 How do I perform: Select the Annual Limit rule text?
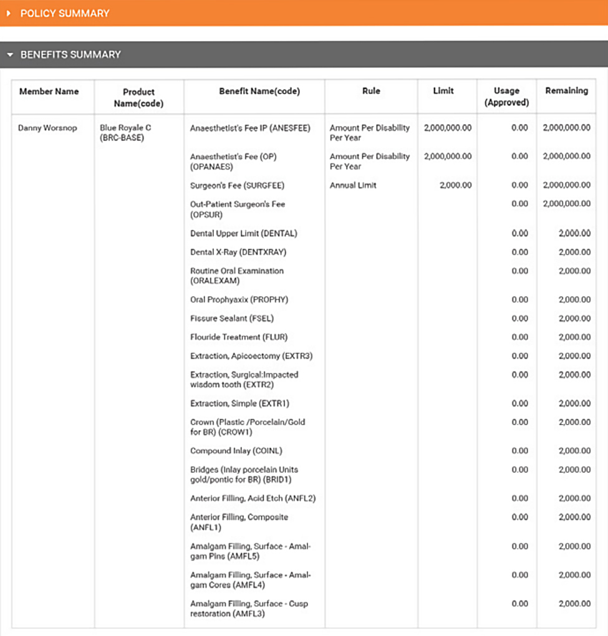(353, 185)
